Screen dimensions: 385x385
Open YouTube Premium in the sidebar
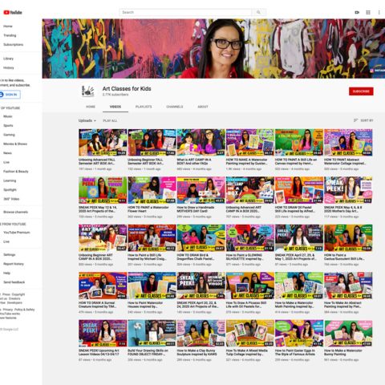click(x=17, y=233)
